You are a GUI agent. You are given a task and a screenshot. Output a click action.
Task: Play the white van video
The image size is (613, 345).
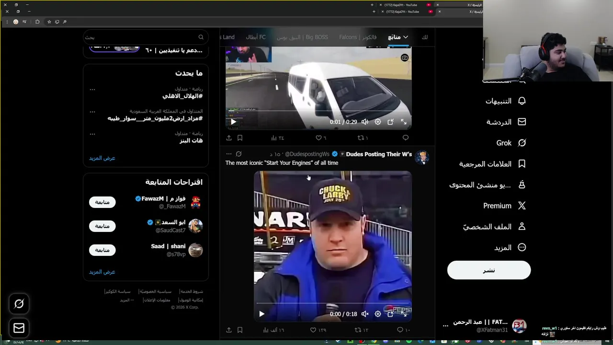coord(233,122)
